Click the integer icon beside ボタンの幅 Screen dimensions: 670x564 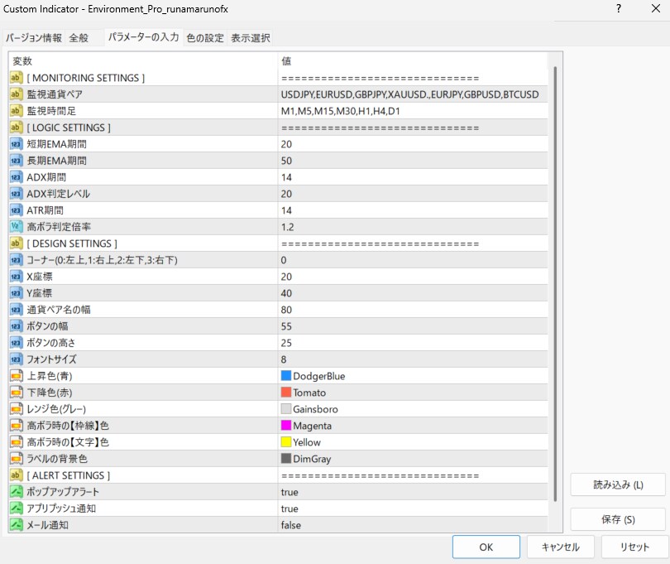tap(16, 326)
